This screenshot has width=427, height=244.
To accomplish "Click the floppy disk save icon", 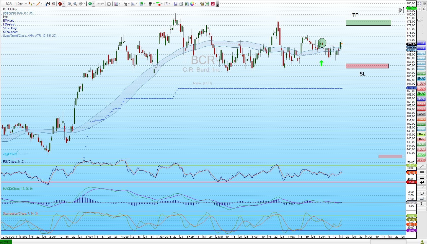I will click(x=175, y=4).
